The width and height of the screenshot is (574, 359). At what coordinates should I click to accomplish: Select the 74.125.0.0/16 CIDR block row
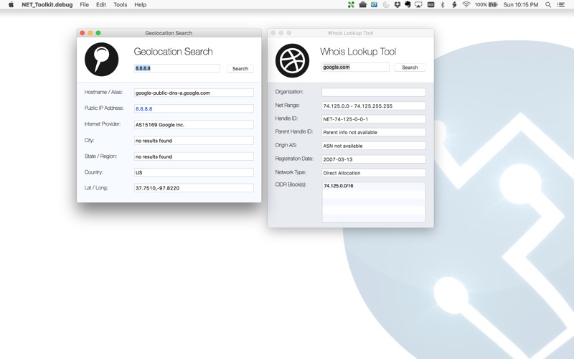[373, 186]
